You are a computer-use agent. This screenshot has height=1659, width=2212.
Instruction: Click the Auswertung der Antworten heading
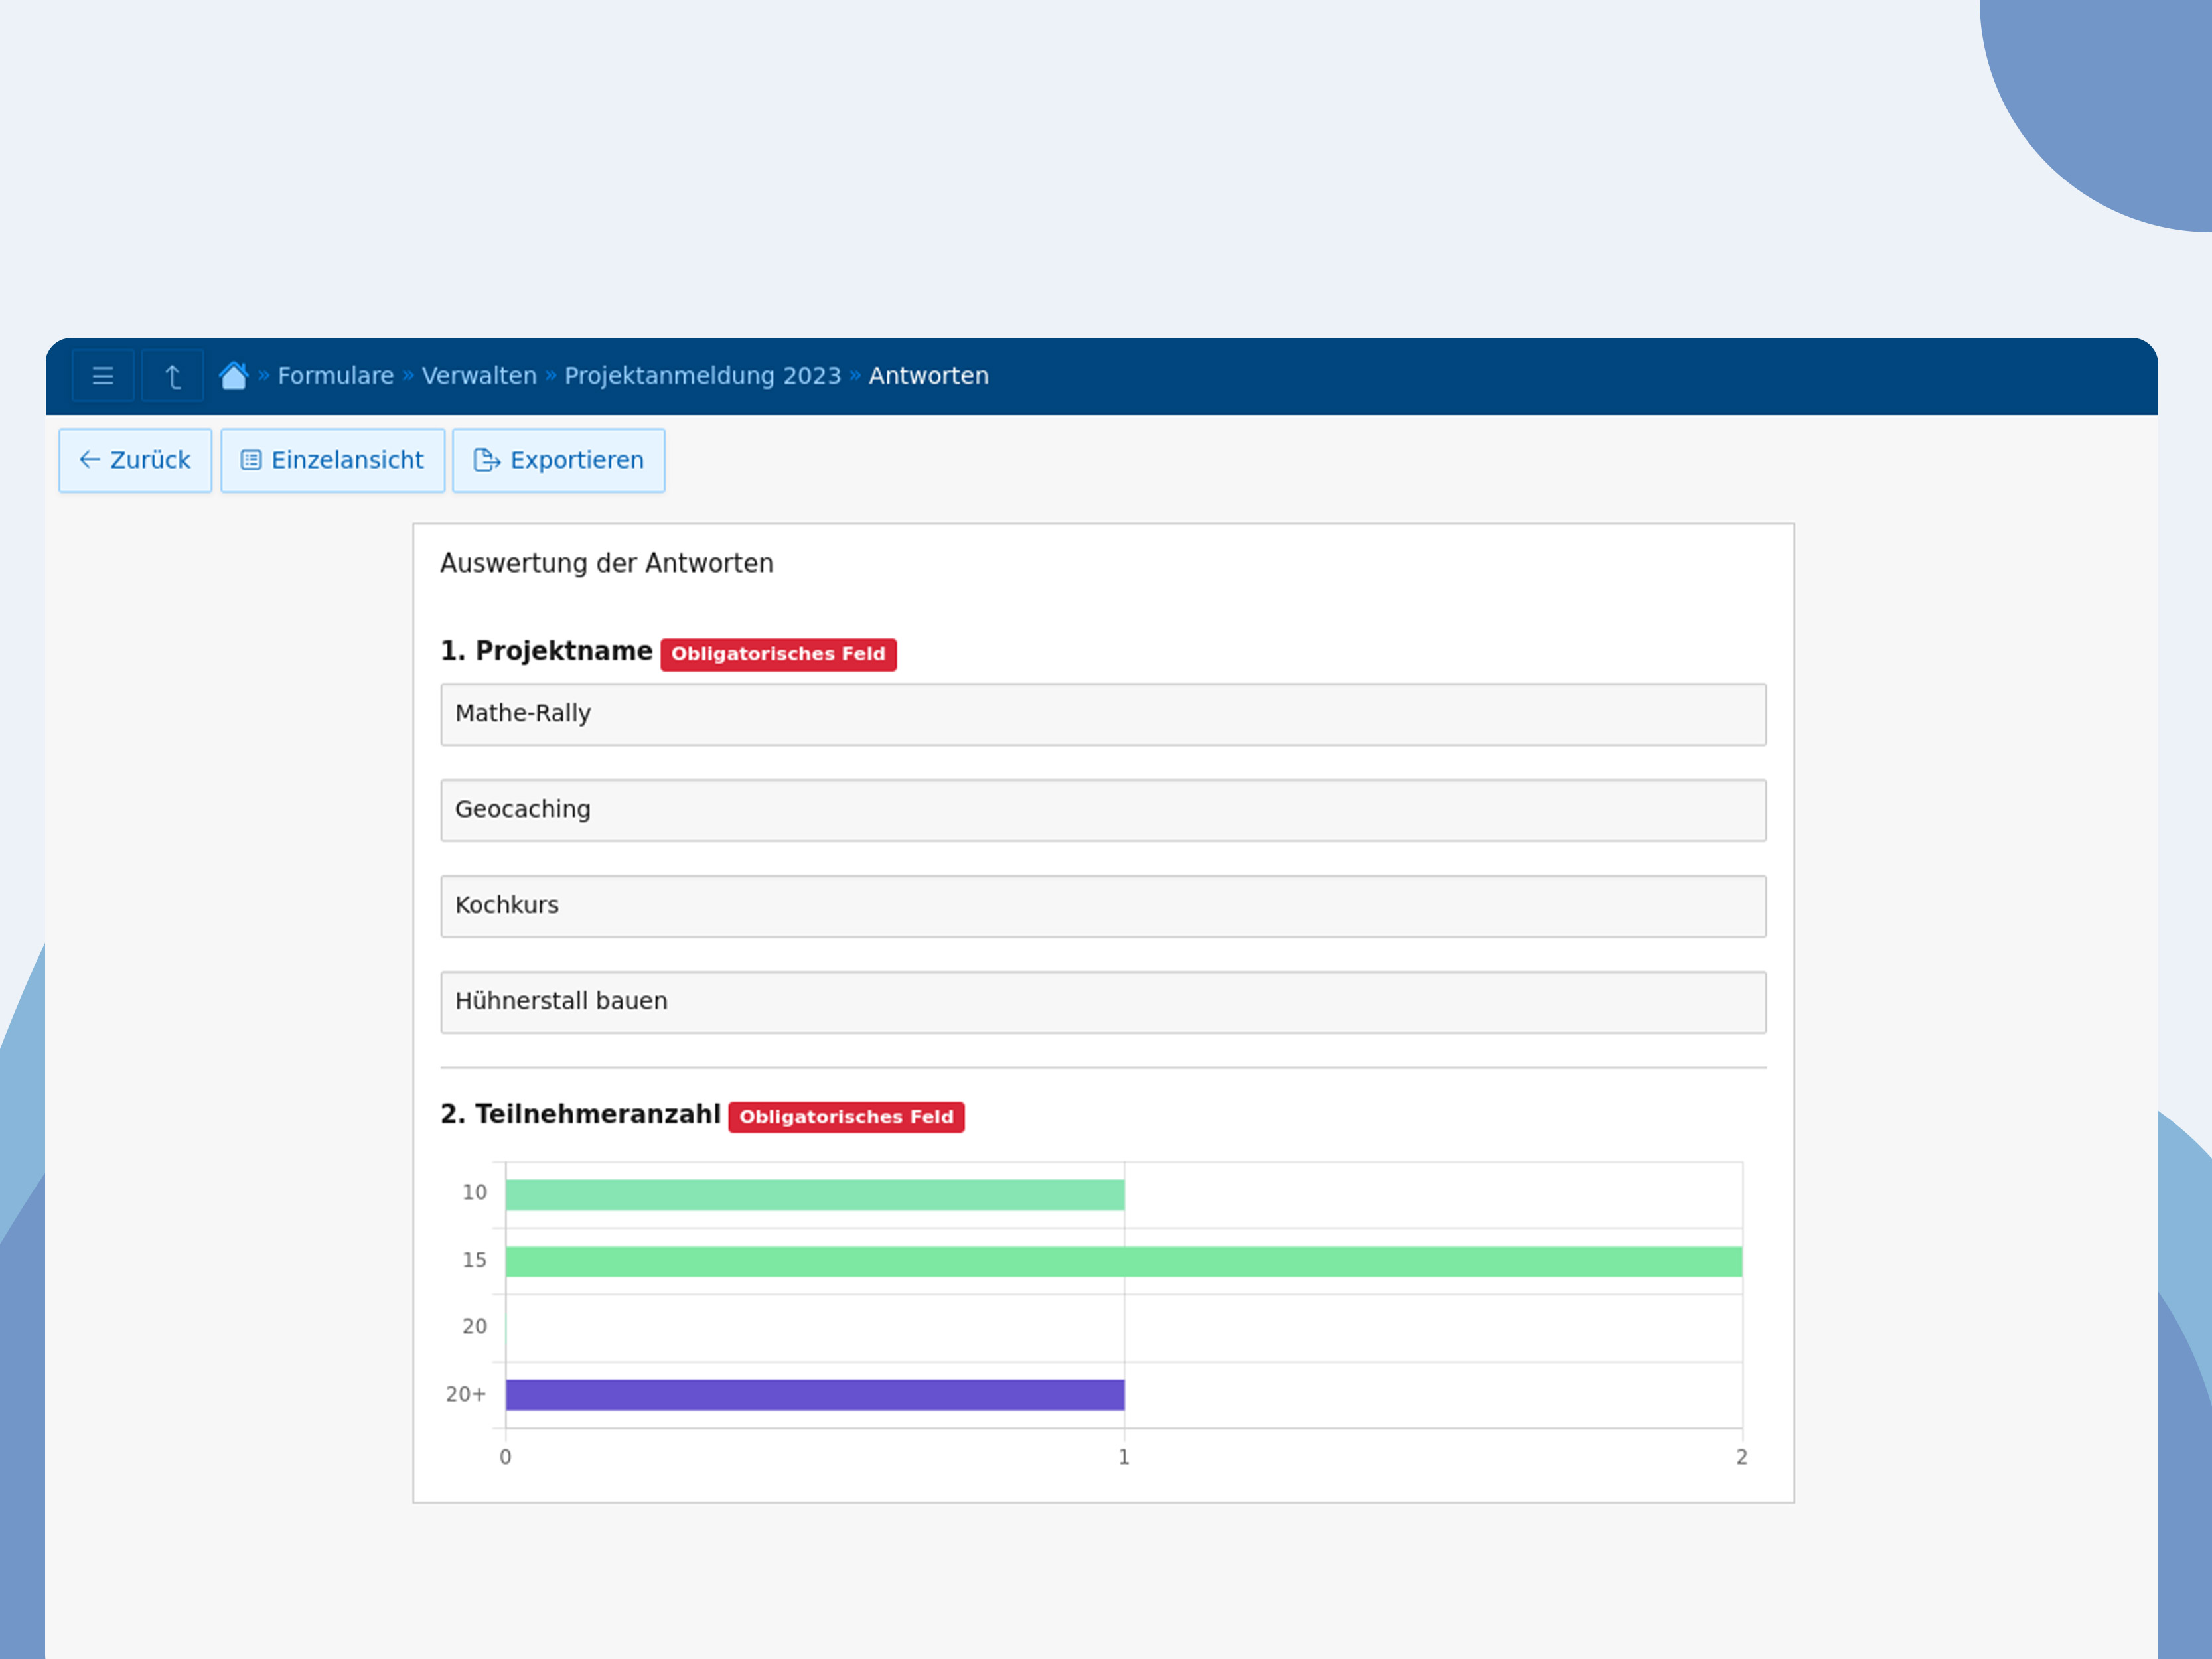coord(606,564)
